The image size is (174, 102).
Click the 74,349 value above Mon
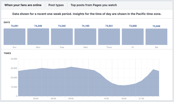(38, 26)
